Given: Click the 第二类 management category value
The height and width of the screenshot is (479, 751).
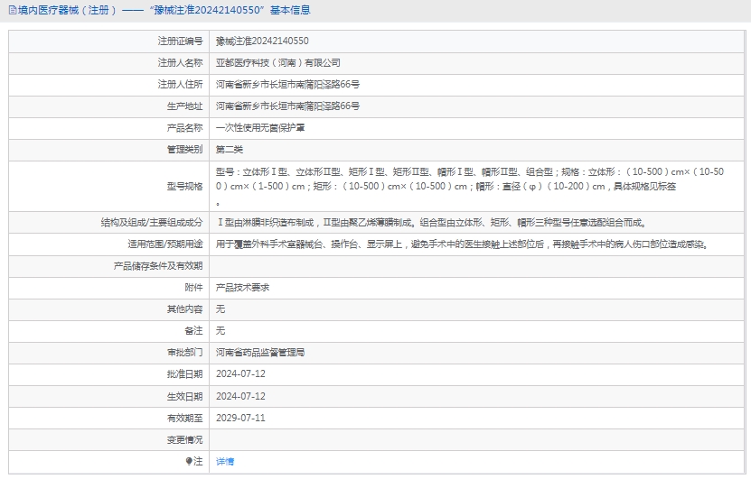Looking at the screenshot, I should point(230,150).
